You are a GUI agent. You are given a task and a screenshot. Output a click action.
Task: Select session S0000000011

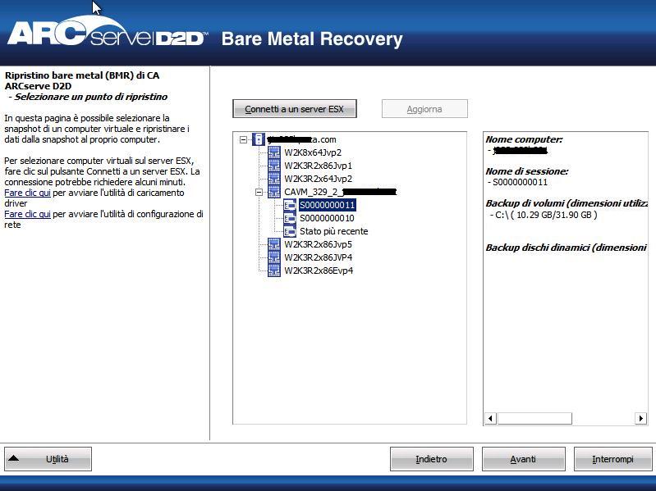[x=327, y=205]
